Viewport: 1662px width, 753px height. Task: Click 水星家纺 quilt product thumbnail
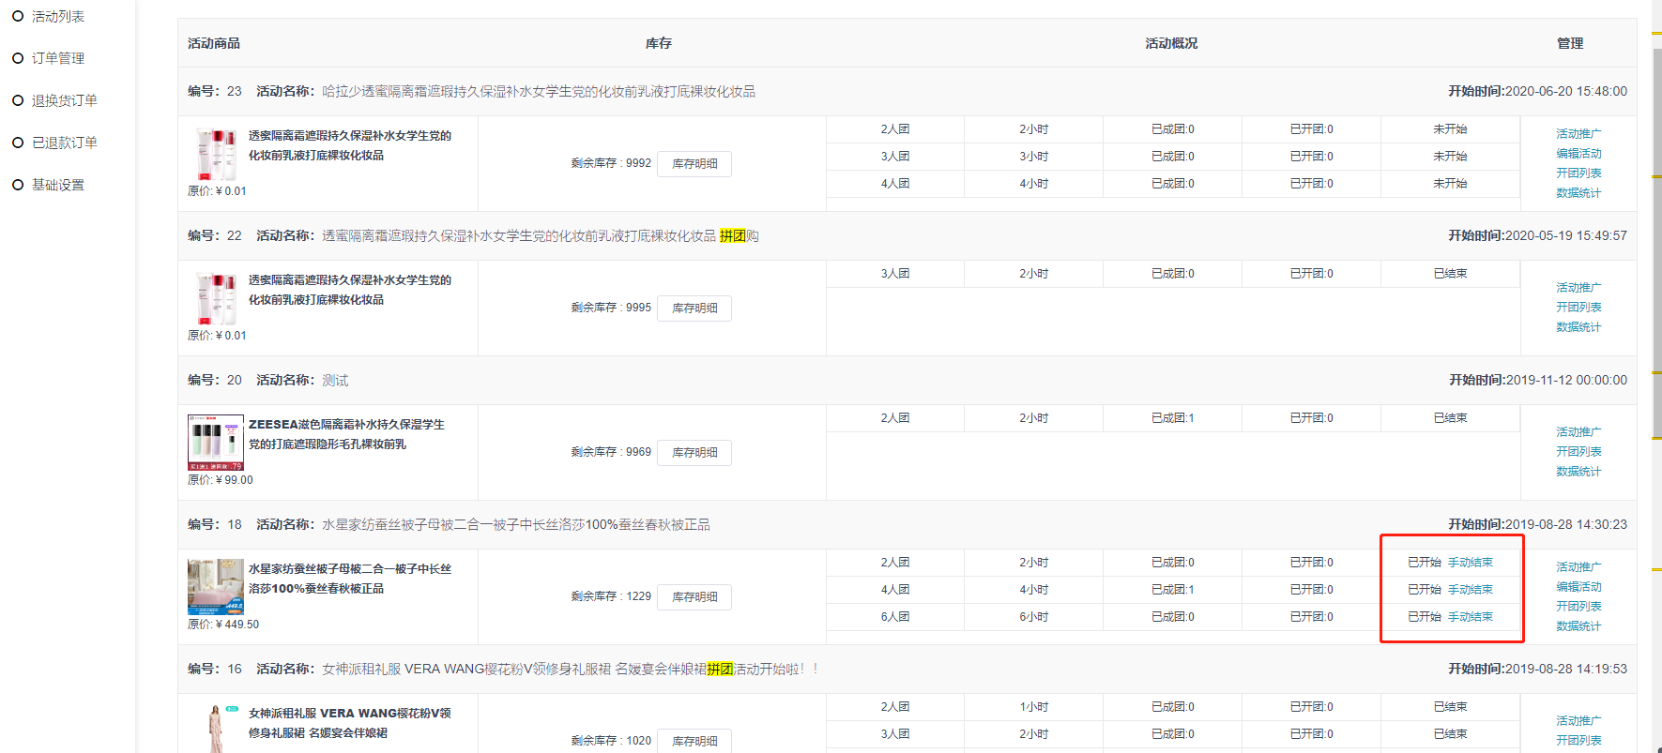point(216,587)
